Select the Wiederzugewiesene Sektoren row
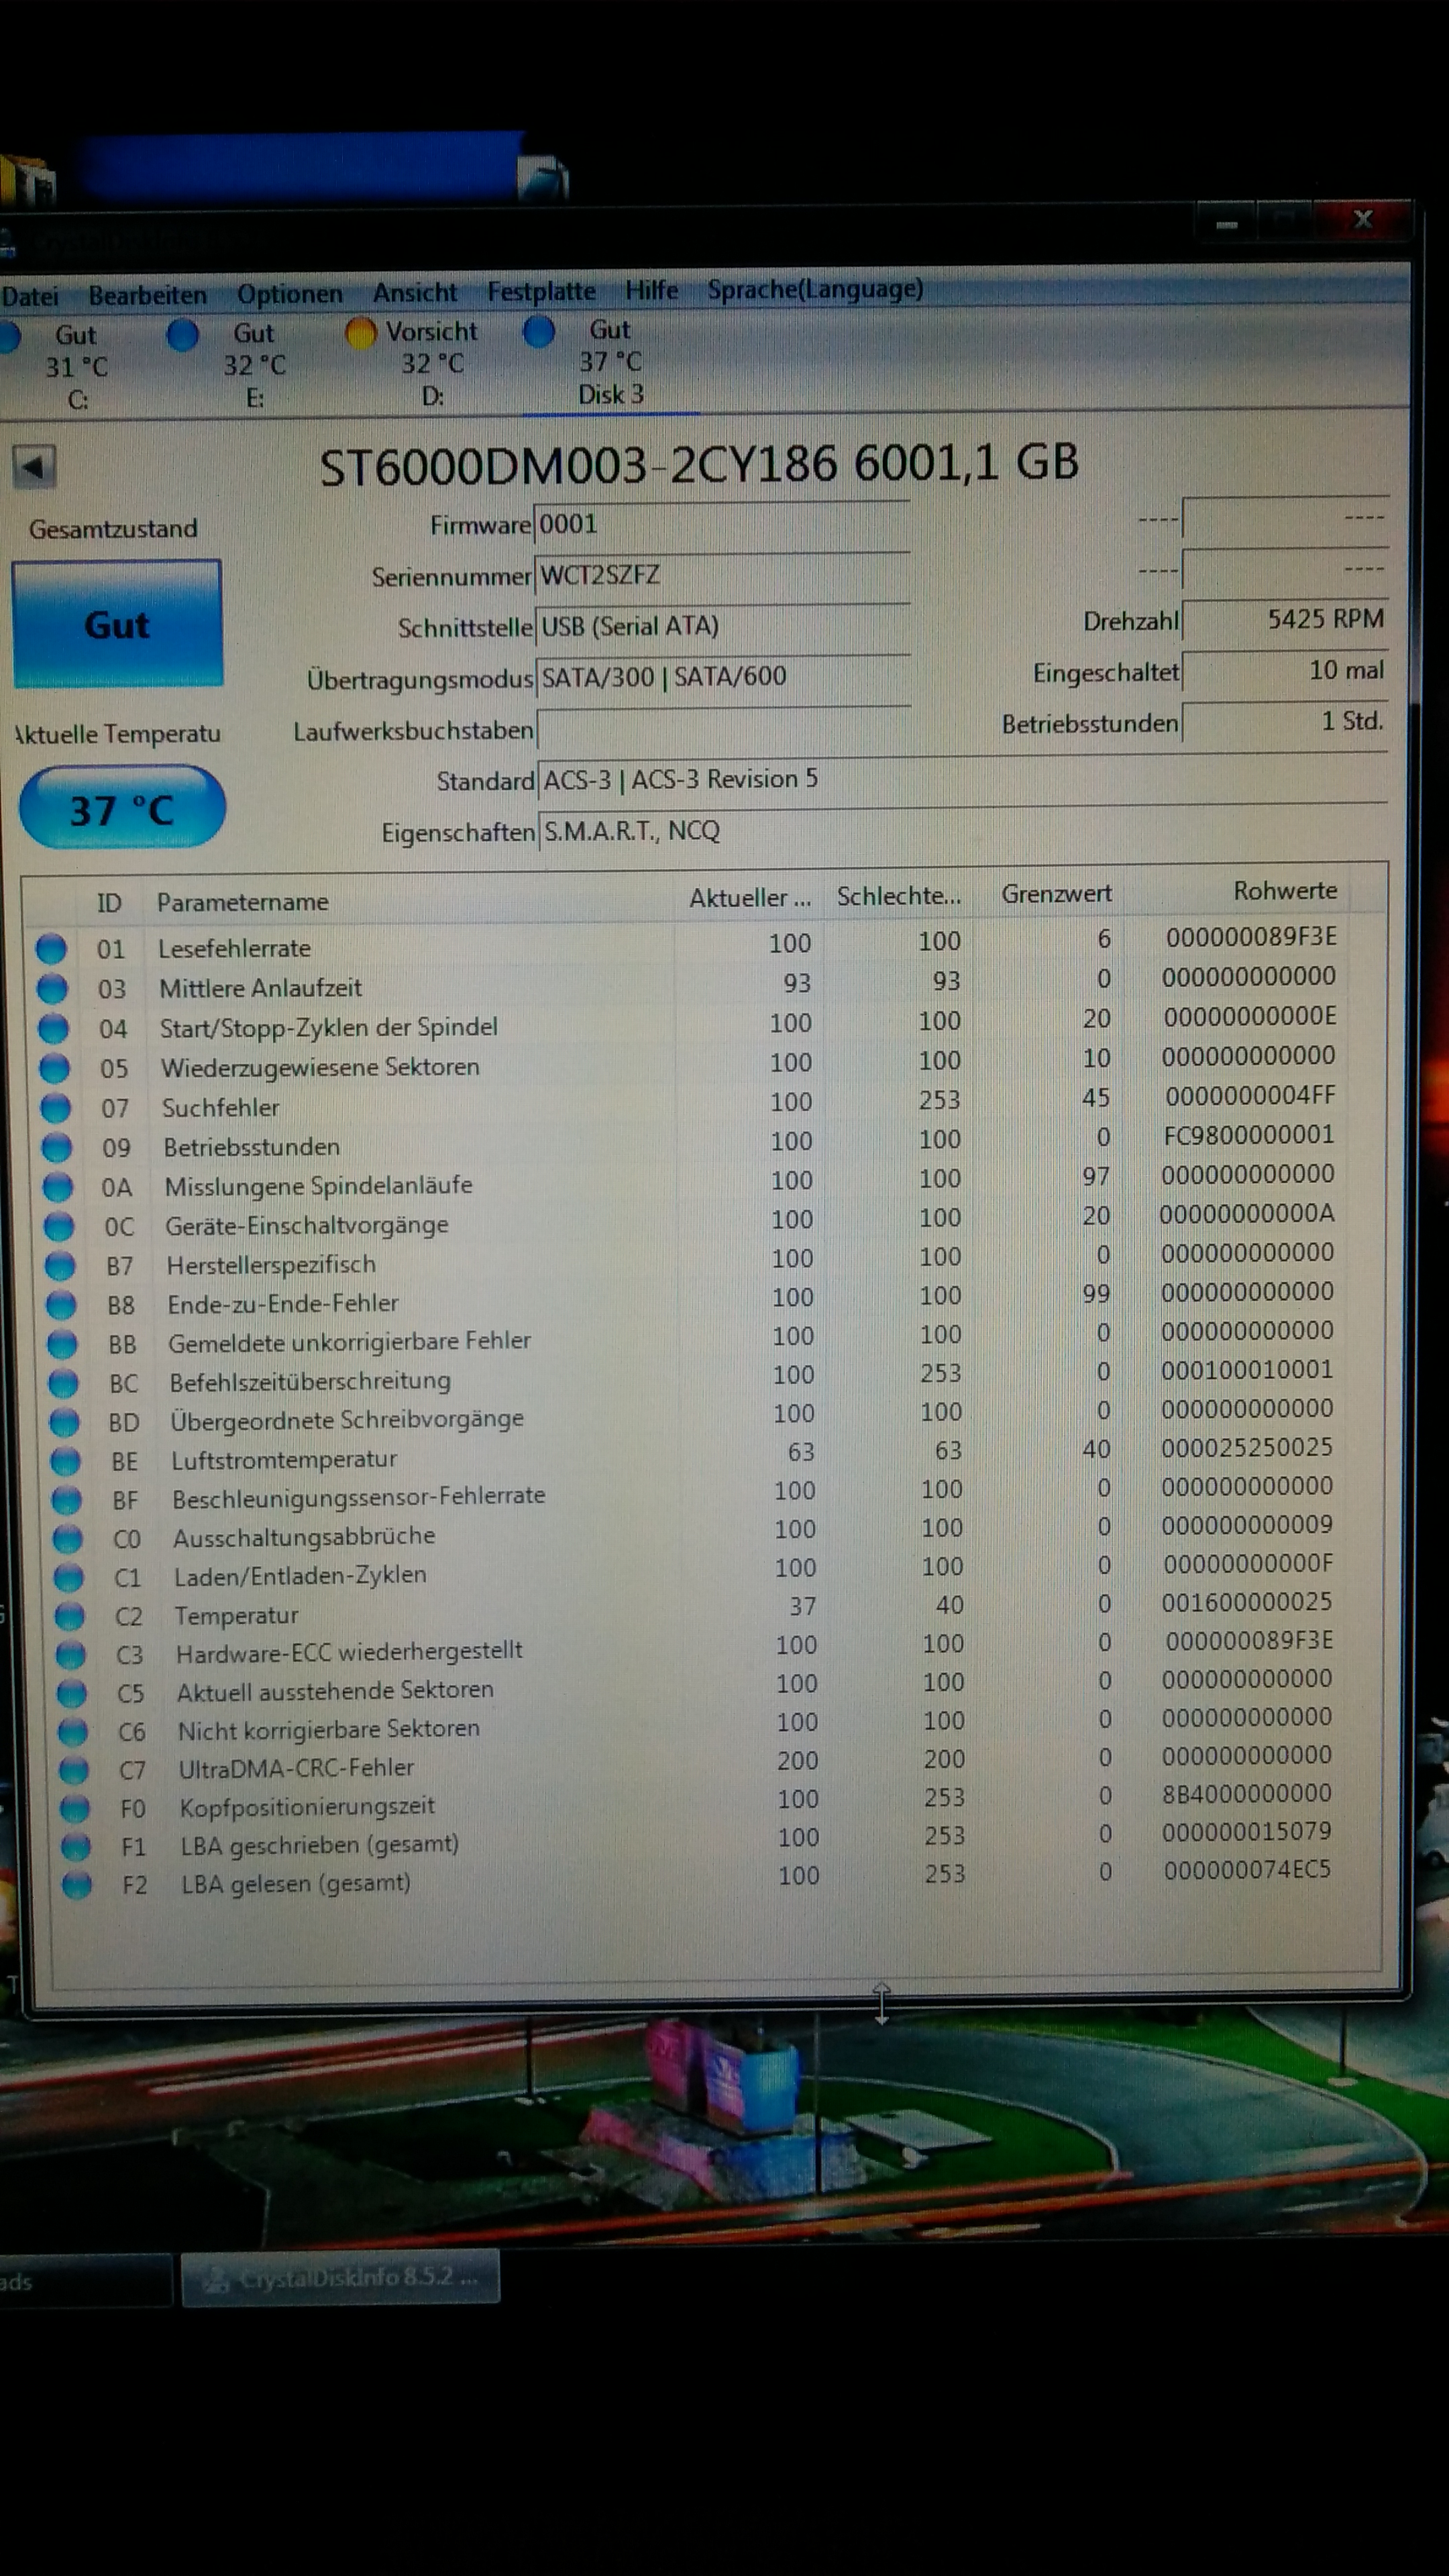1449x2576 pixels. pyautogui.click(x=320, y=1067)
